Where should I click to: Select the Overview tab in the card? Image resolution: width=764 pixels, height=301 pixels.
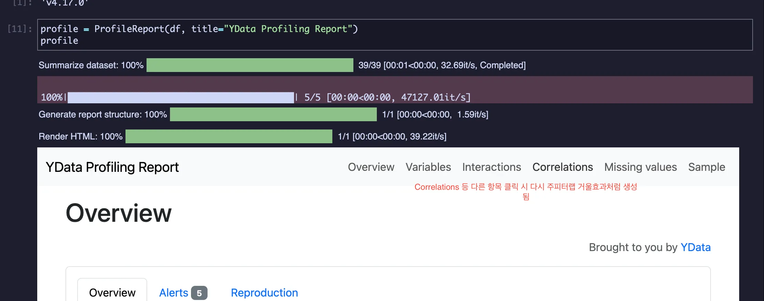coord(112,292)
